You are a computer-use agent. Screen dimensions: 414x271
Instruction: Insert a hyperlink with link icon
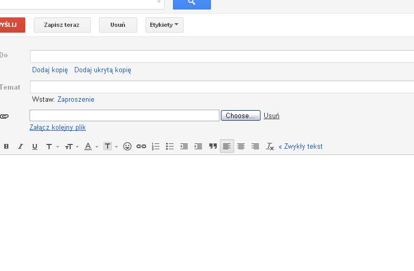tap(141, 147)
